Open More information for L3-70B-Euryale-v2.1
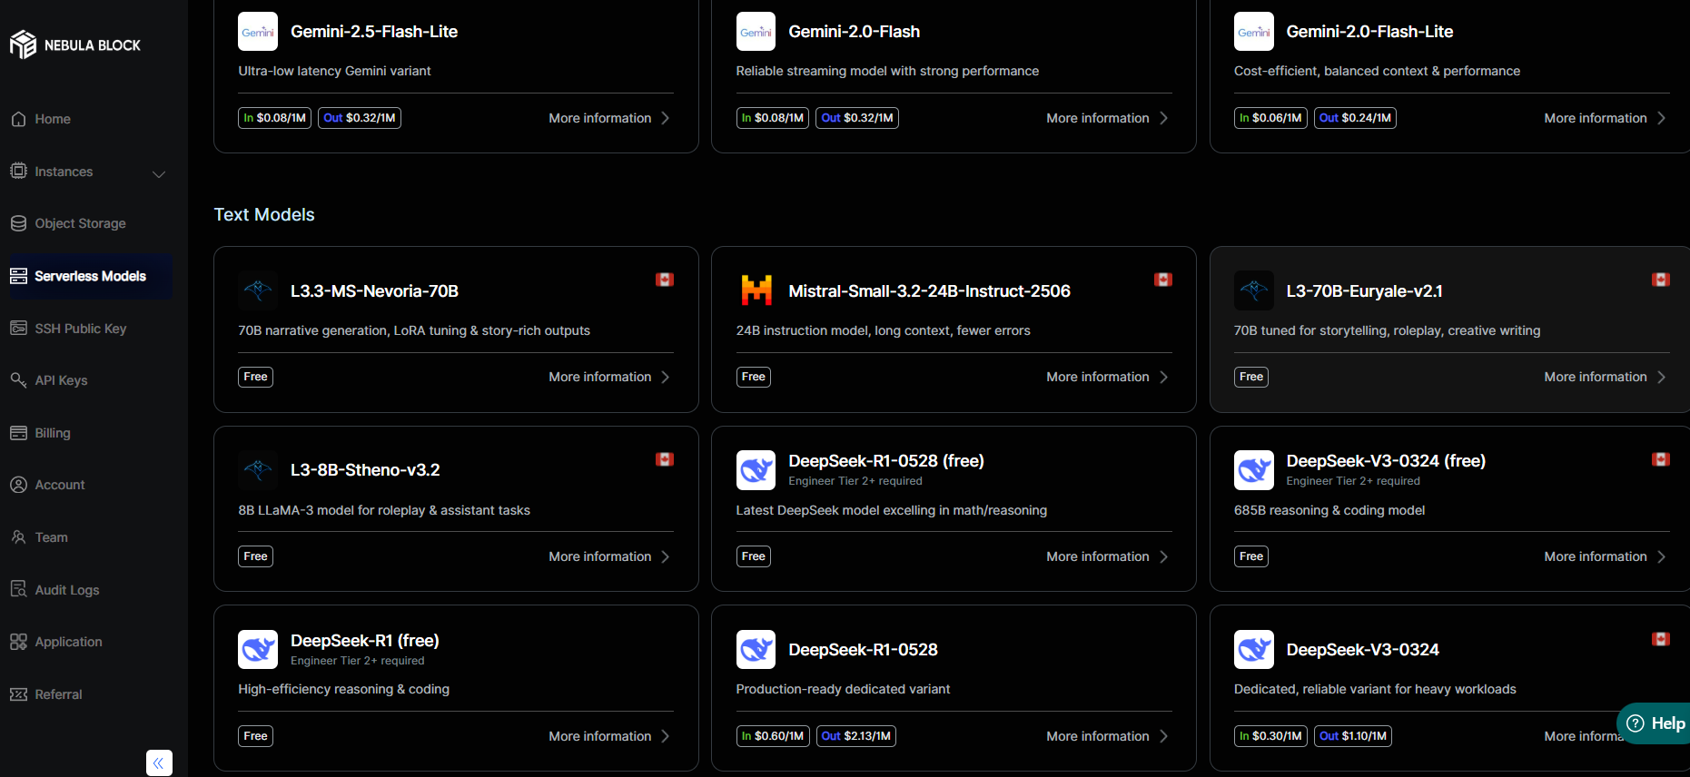This screenshot has height=777, width=1690. point(1604,377)
